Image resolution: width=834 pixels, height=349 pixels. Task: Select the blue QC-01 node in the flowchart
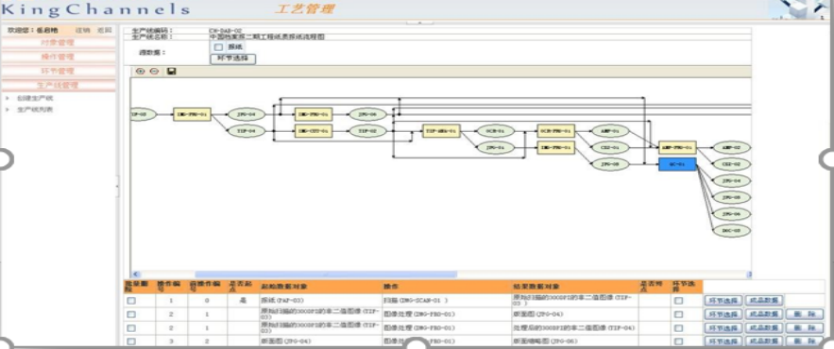point(677,165)
